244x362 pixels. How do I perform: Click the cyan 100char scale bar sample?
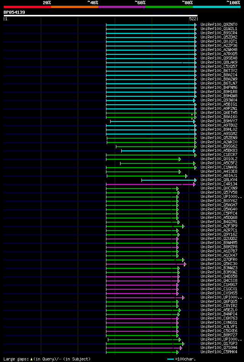point(170,359)
